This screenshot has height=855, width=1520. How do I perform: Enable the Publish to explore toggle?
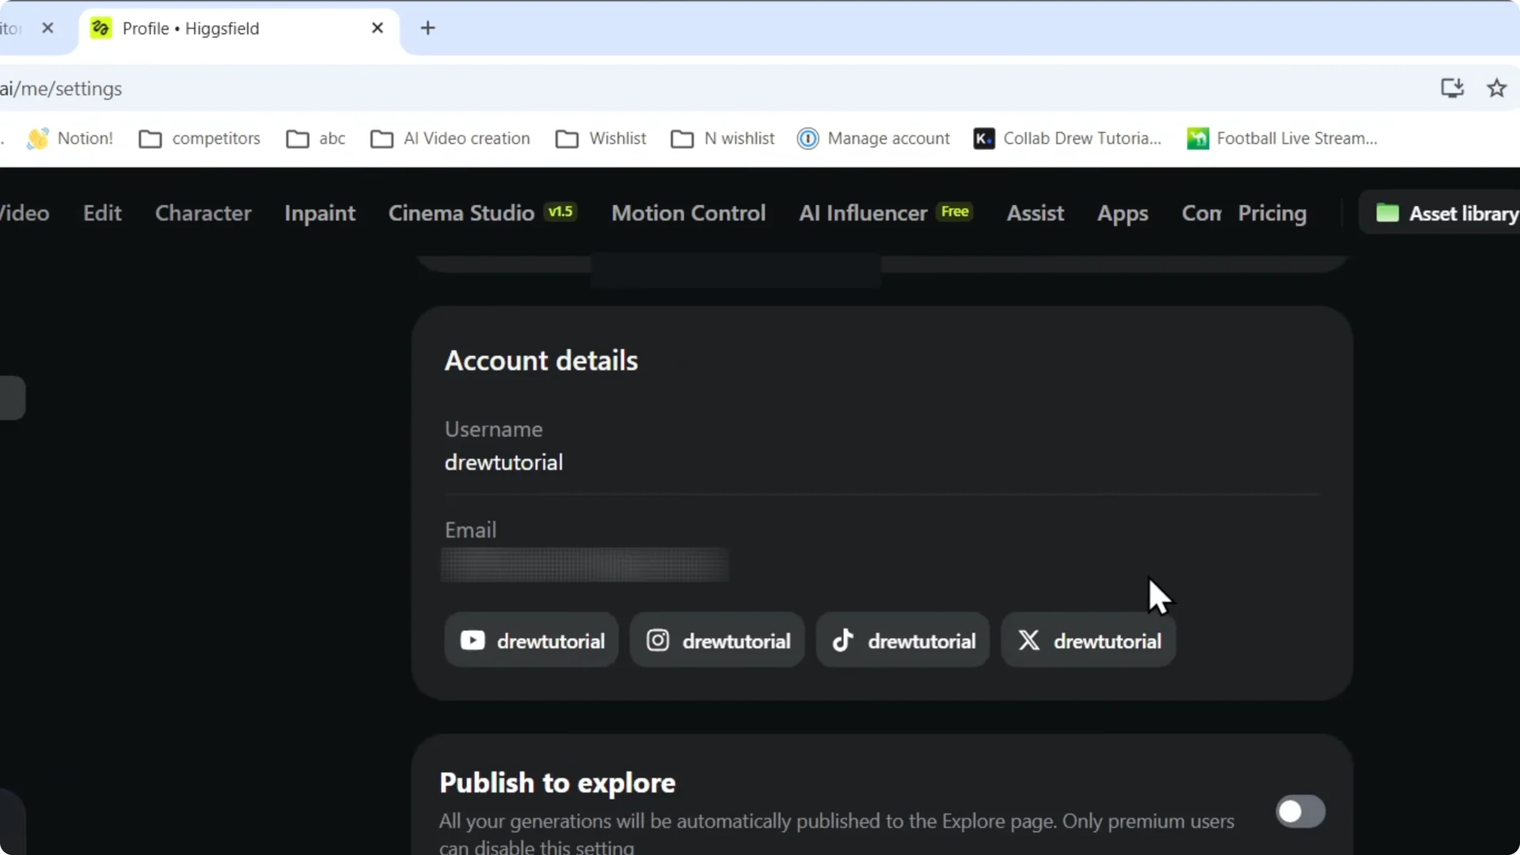pyautogui.click(x=1300, y=811)
